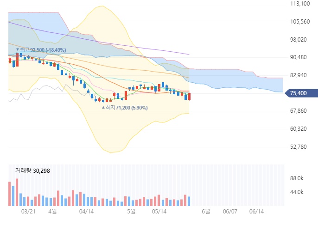Viewport: 318px width, 225px height.
Task: Click the 06/14 date label
Action: 256,212
